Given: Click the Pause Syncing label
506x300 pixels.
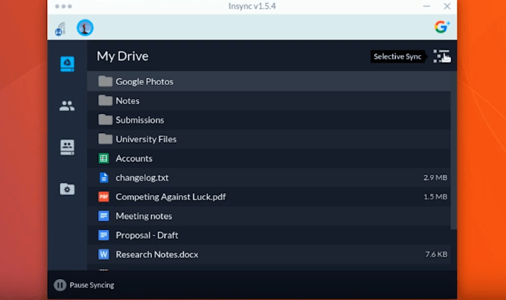Looking at the screenshot, I should pos(92,285).
